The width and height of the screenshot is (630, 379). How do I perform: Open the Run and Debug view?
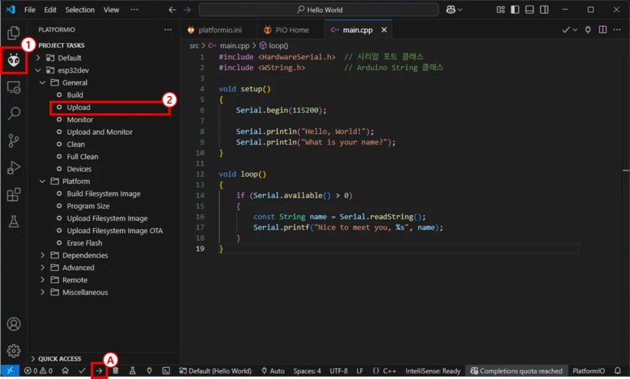[14, 168]
